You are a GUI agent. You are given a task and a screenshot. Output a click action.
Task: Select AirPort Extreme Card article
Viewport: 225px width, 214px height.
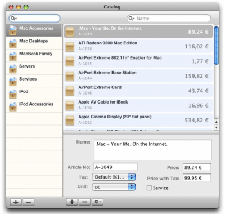138,91
